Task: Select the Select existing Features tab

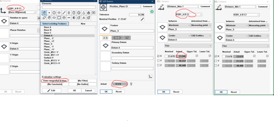Action: tap(55, 24)
